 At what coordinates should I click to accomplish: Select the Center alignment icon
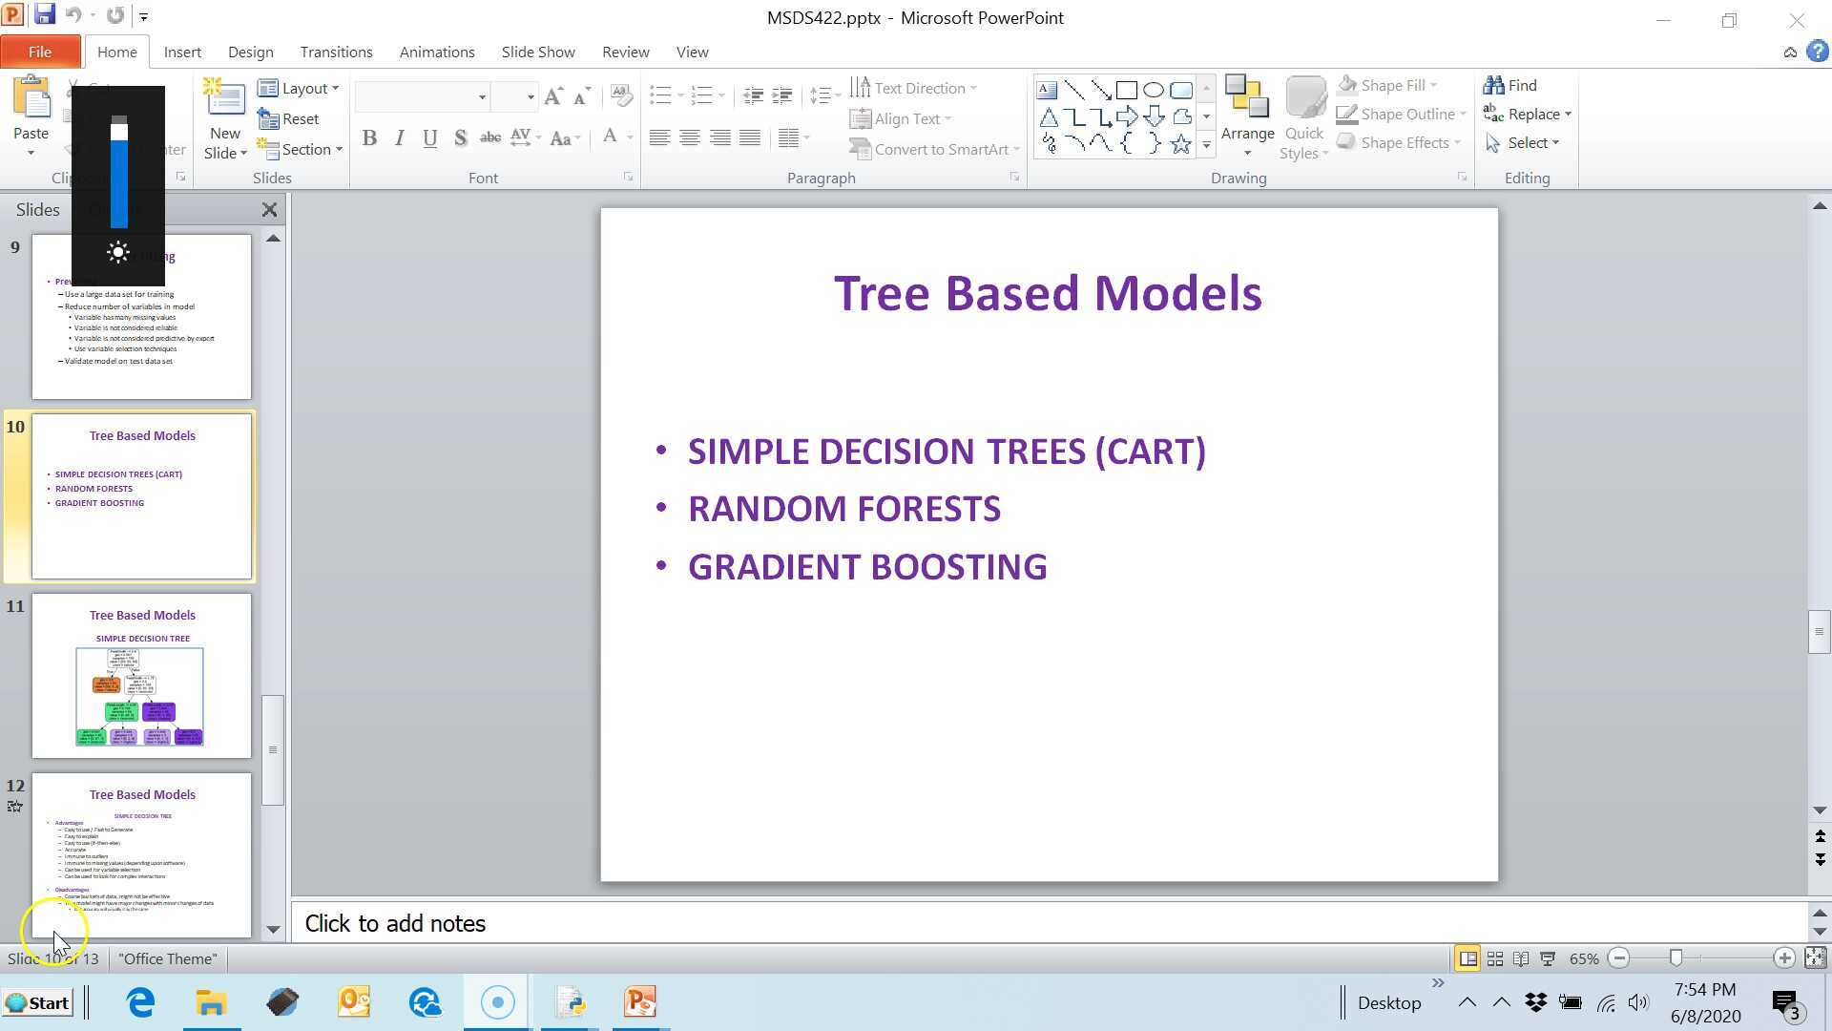coord(689,137)
